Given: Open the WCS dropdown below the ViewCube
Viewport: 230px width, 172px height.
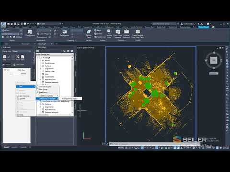Looking at the screenshot, I should click(x=214, y=74).
